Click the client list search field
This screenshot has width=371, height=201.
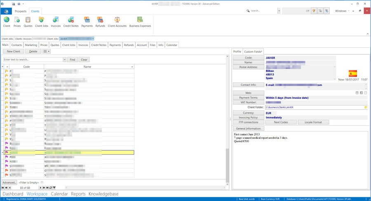coord(33,60)
